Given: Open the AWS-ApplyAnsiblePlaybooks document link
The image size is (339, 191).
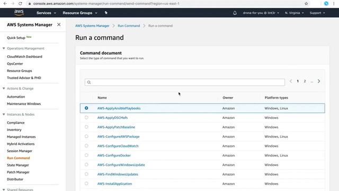Looking at the screenshot, I should 119,108.
